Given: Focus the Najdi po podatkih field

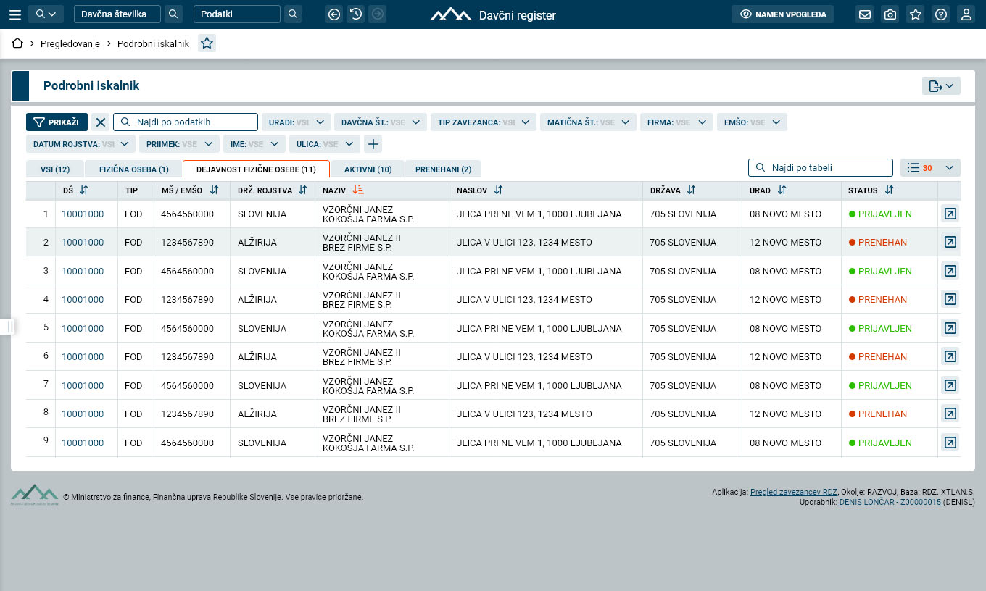Looking at the screenshot, I should pyautogui.click(x=186, y=122).
